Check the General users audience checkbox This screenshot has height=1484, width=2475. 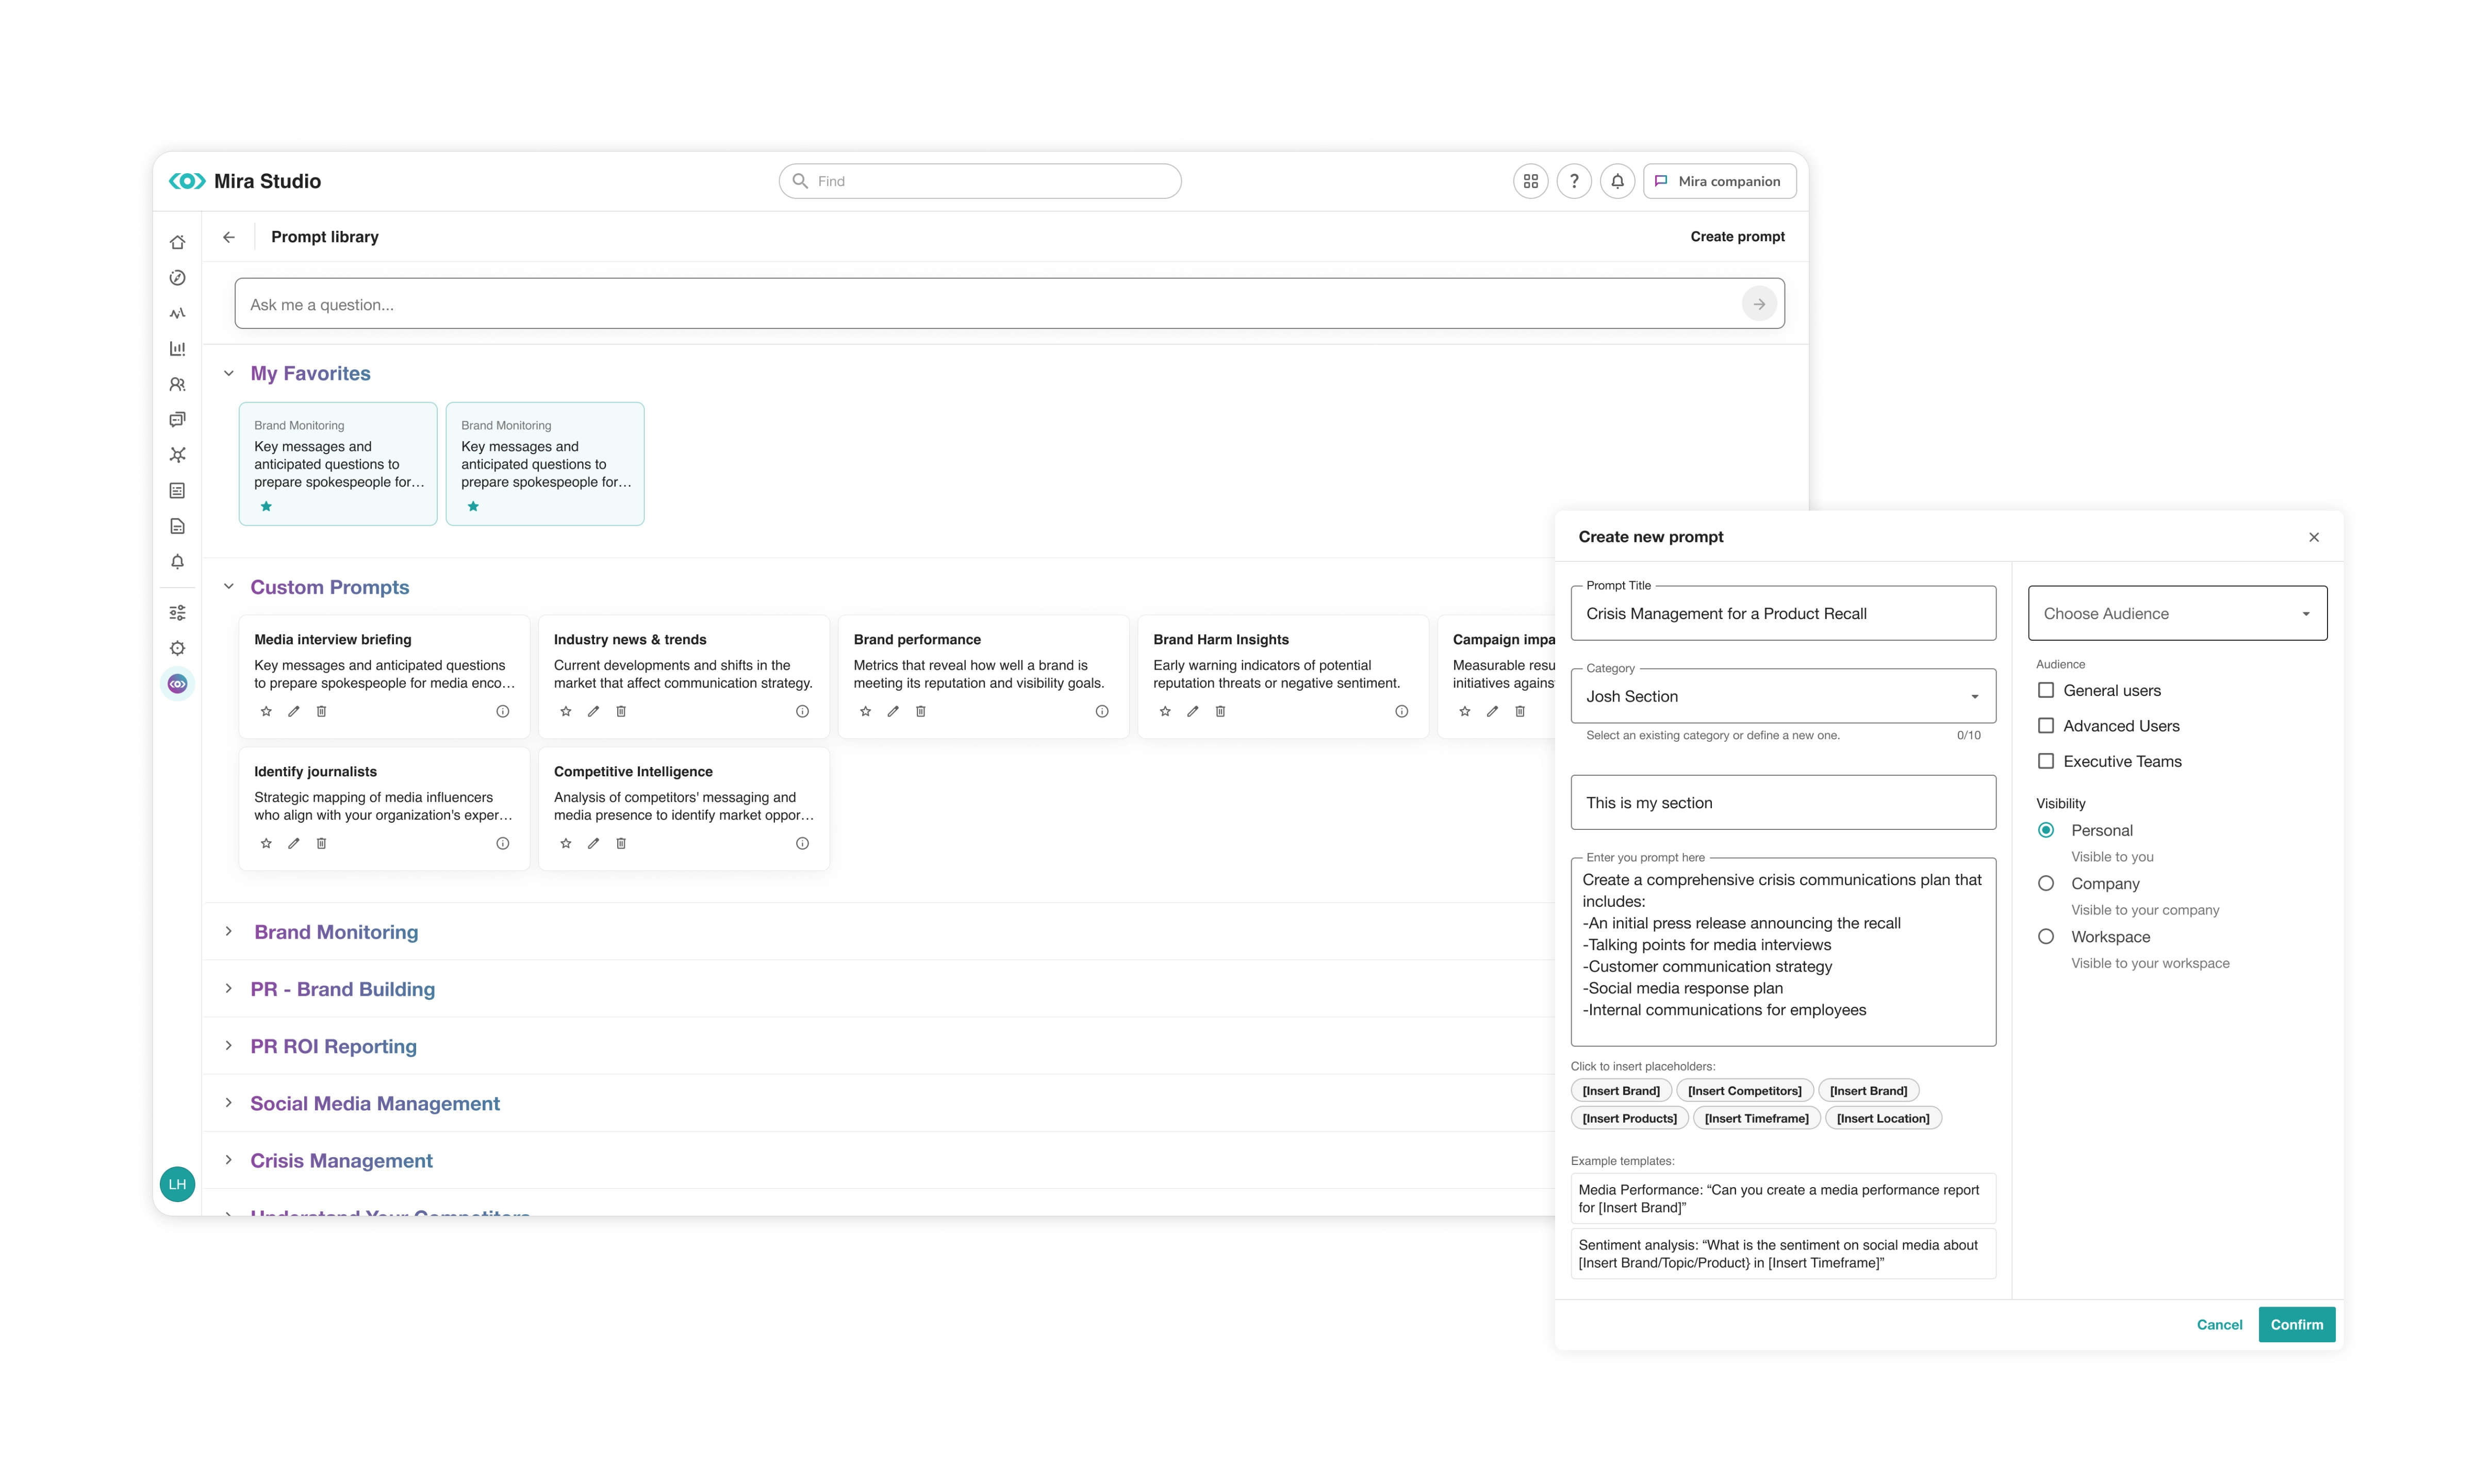pyautogui.click(x=2045, y=690)
